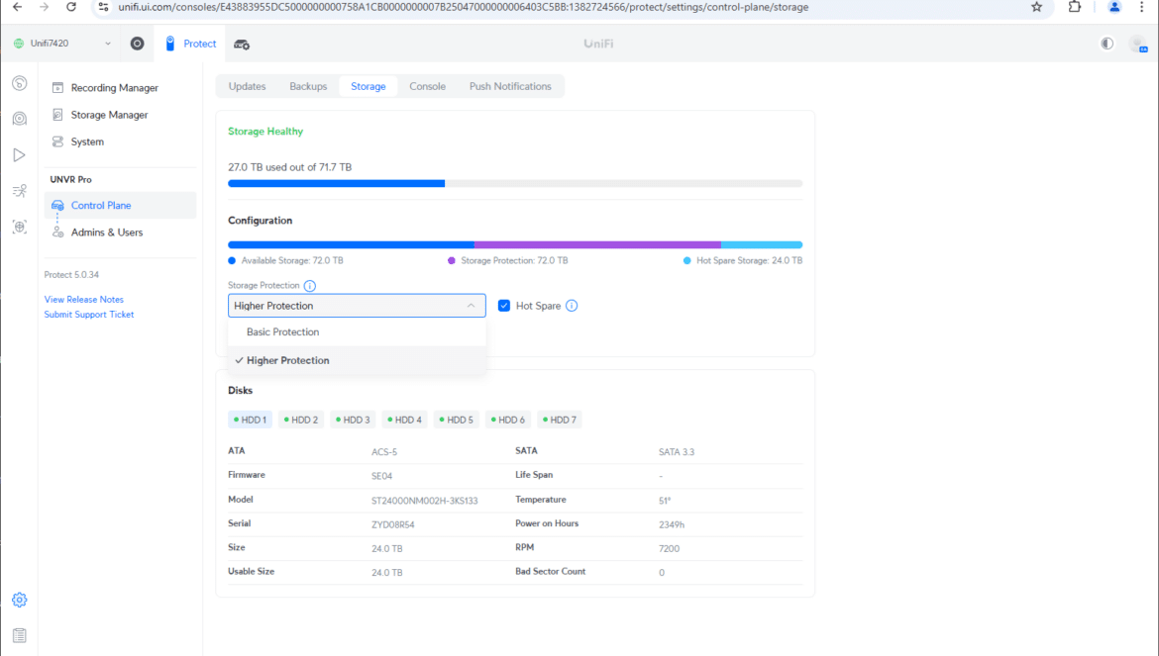The width and height of the screenshot is (1159, 656).
Task: Open the face scan icon in left rail
Action: tap(20, 228)
